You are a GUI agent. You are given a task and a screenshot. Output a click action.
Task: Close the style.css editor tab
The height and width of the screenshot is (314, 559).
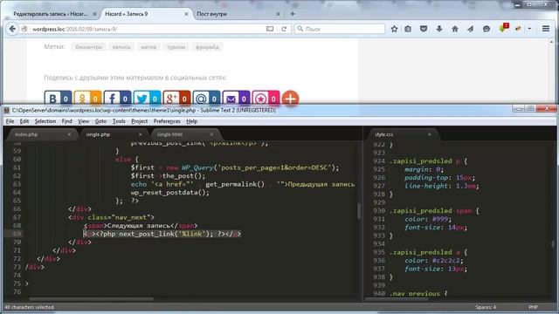(429, 134)
